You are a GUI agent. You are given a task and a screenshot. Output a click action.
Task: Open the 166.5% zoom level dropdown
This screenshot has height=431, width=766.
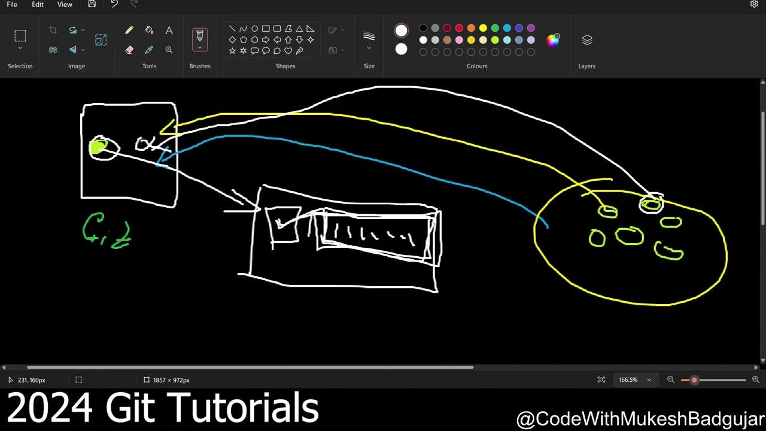[x=636, y=380]
